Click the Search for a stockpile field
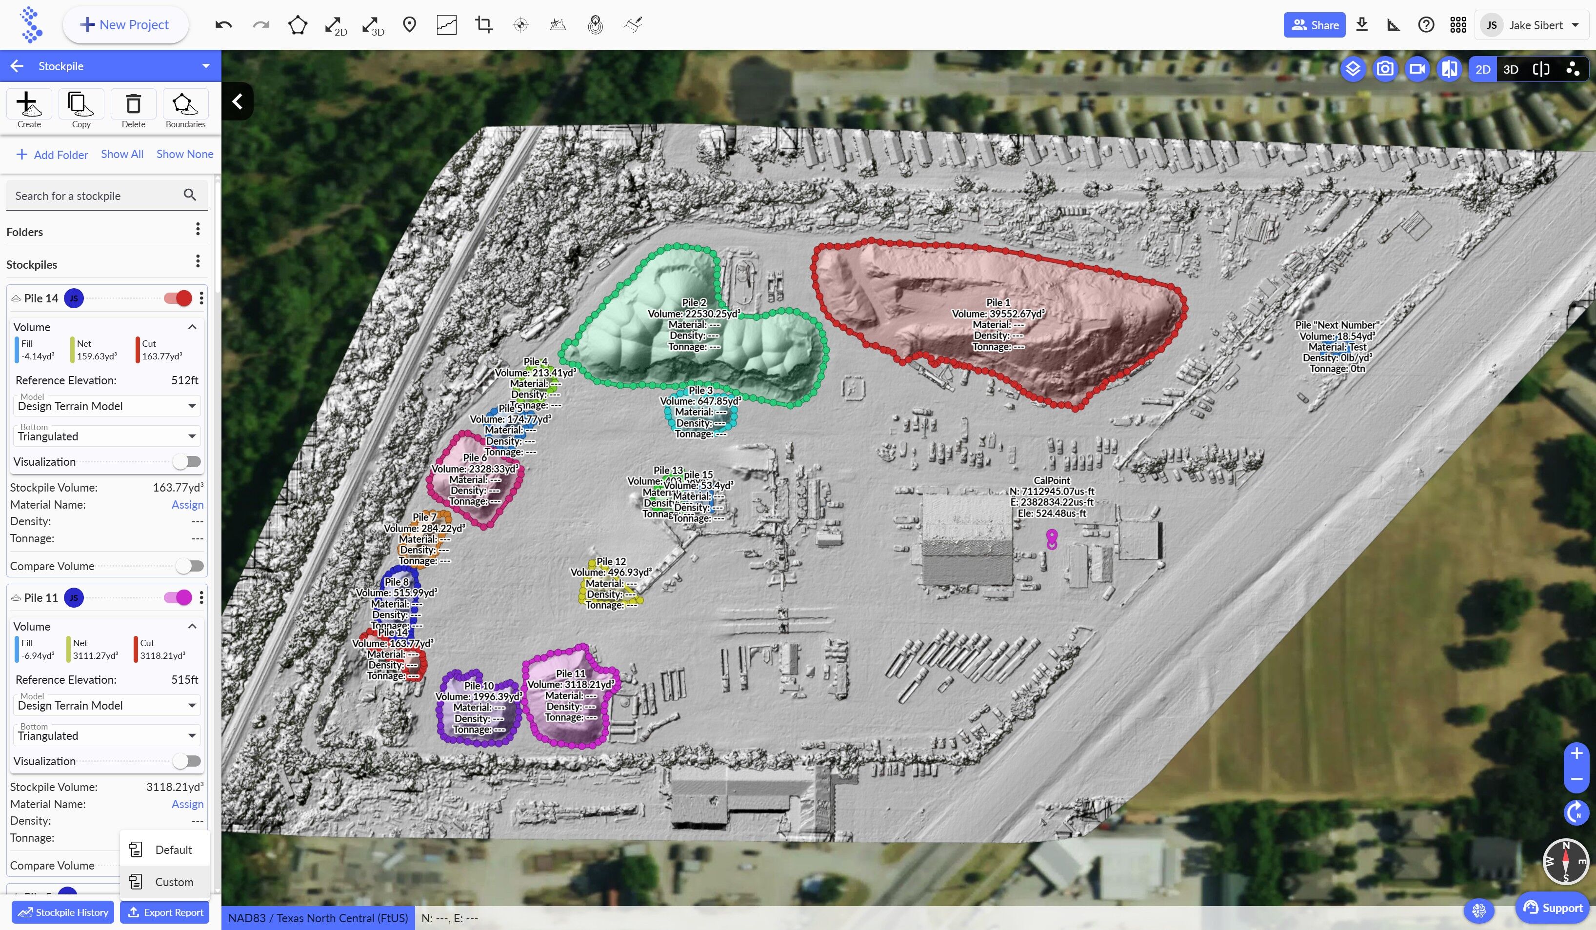The image size is (1596, 930). (106, 196)
